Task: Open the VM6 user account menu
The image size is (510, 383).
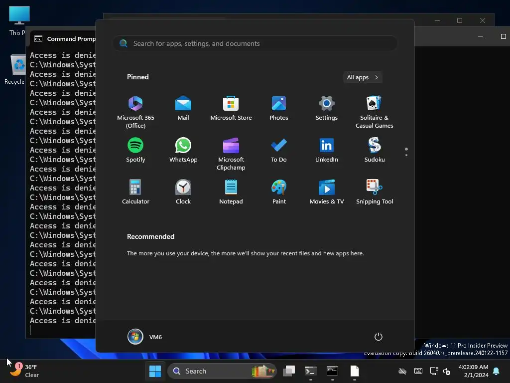Action: (x=145, y=337)
